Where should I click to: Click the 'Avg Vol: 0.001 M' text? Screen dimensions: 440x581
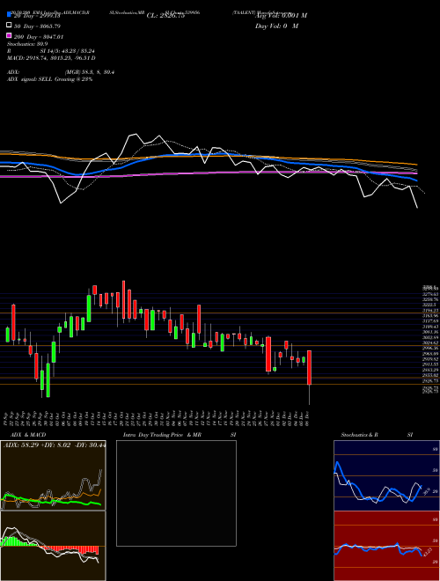coord(281,16)
